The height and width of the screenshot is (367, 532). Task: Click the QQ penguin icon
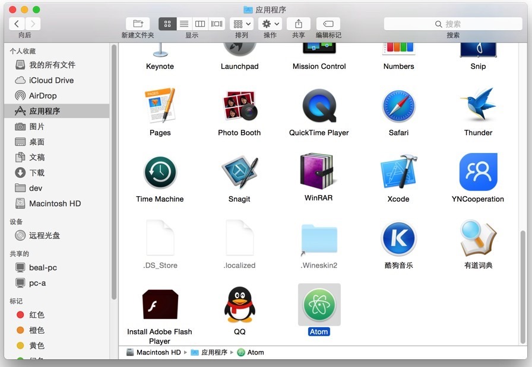[239, 304]
